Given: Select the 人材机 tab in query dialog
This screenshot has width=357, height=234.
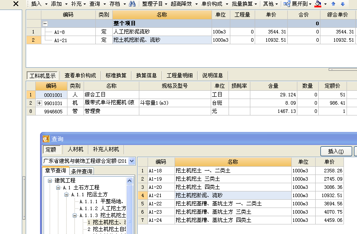Looking at the screenshot, I should tap(76, 149).
